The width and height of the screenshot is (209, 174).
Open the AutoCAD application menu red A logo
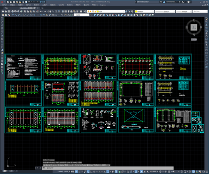click(2, 2)
